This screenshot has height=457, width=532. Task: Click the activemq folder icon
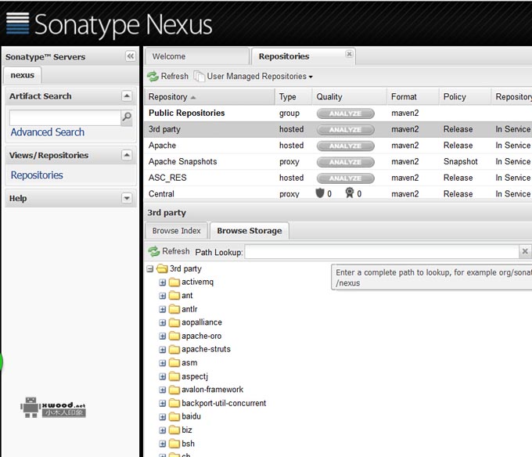click(x=174, y=282)
